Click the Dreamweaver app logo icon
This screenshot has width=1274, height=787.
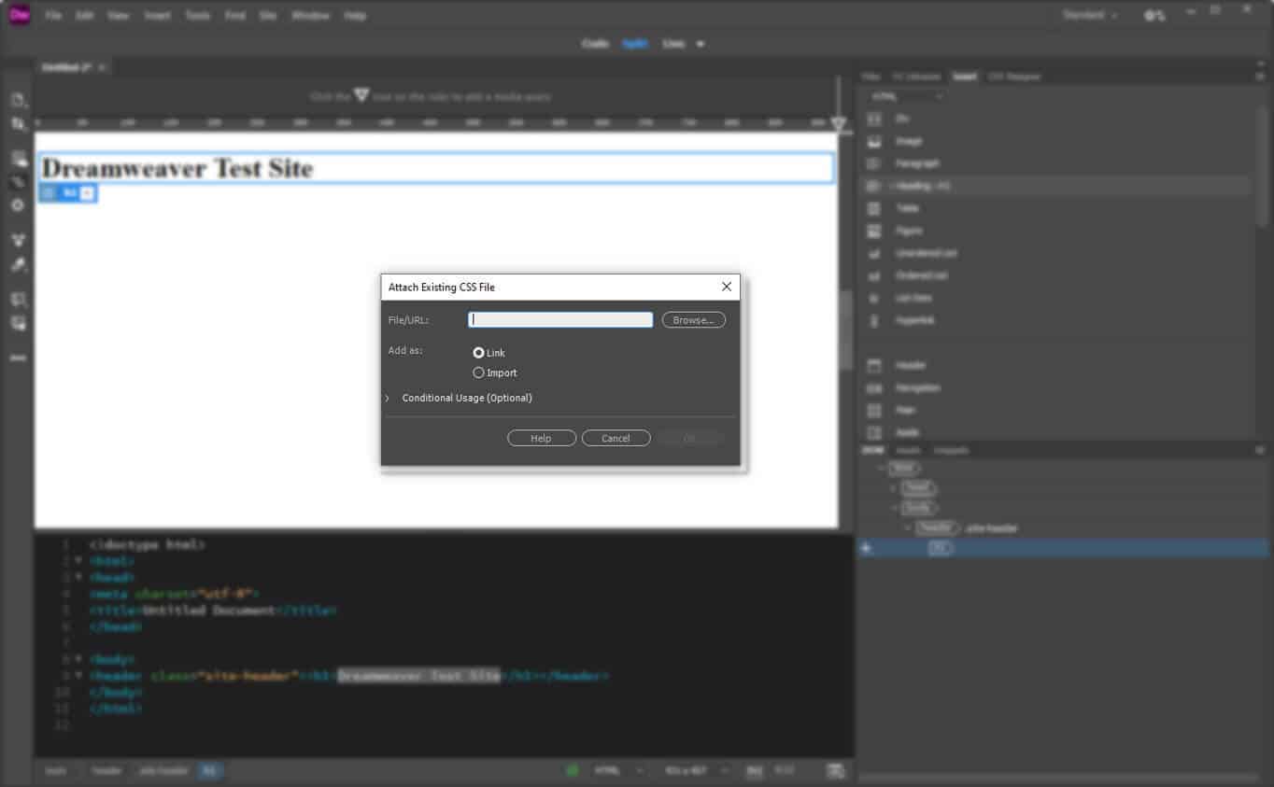pyautogui.click(x=20, y=15)
